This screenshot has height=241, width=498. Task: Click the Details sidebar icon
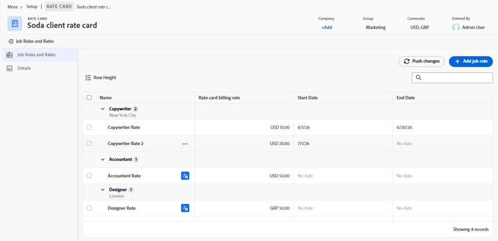(9, 68)
